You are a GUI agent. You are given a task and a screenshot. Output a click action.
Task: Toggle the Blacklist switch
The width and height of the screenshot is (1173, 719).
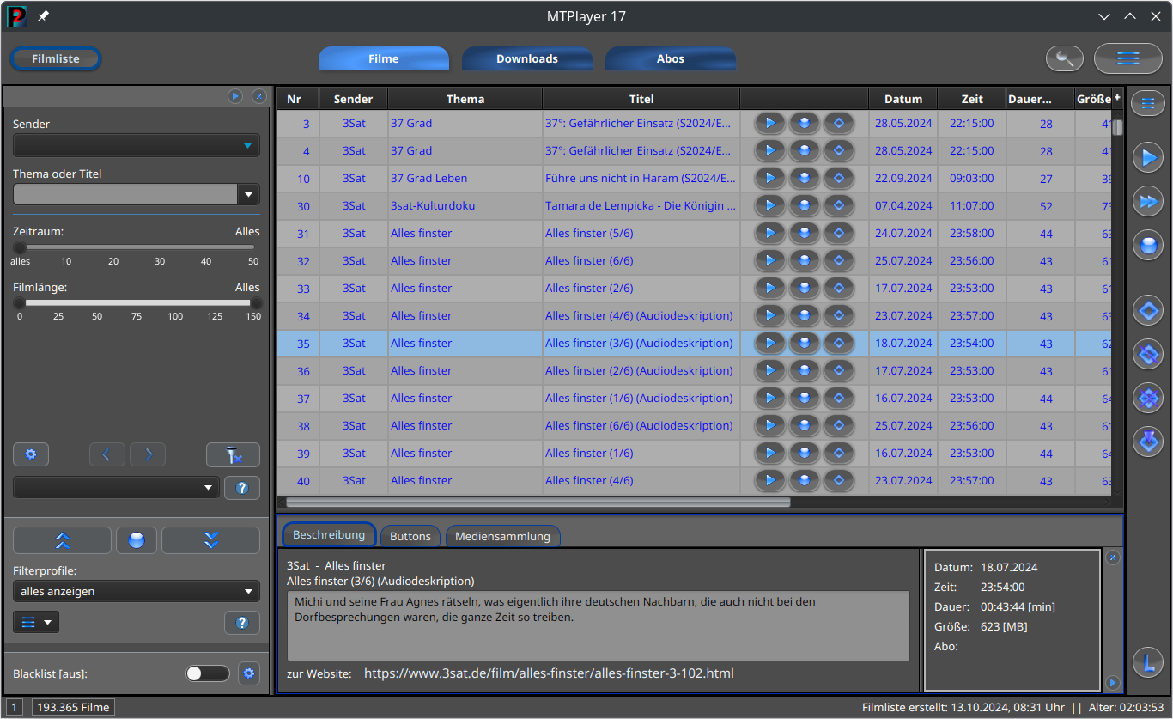coord(208,673)
